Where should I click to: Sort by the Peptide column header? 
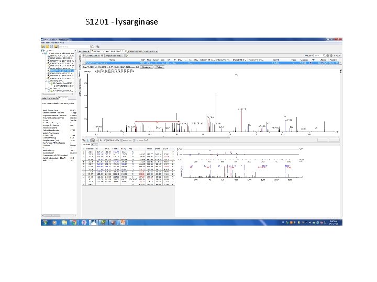tap(112, 60)
